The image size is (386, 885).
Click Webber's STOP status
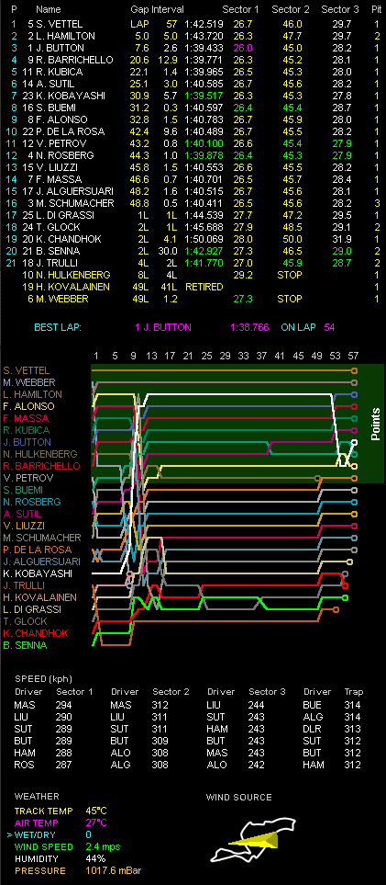click(289, 300)
